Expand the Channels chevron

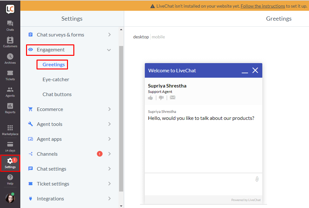click(x=110, y=154)
